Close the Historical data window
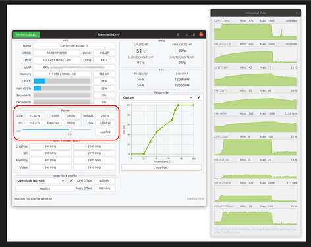311x247 pixels. pos(297,13)
